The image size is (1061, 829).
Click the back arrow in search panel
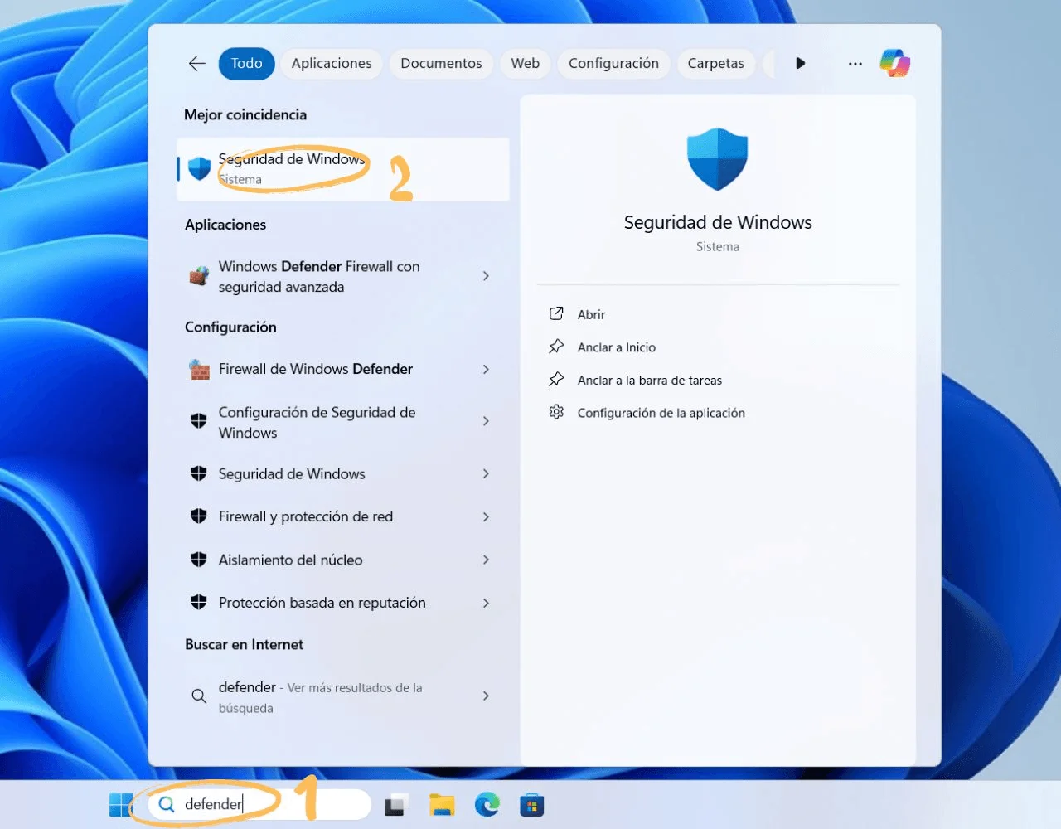(x=196, y=64)
